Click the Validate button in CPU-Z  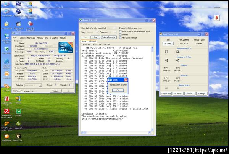(55, 91)
